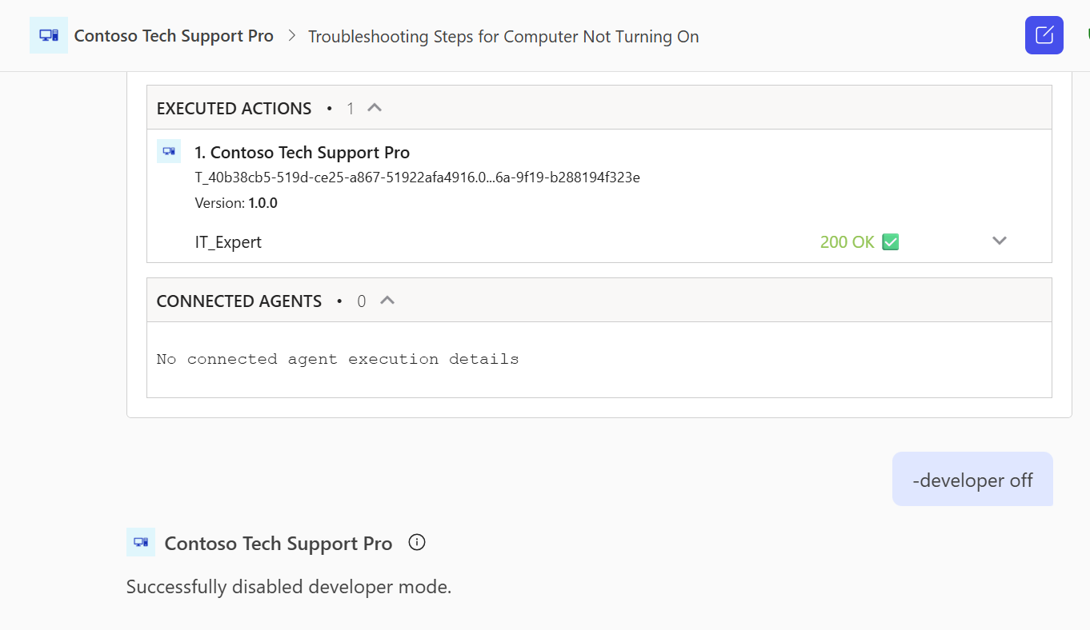Click the partially visible green icon at top edge
The width and height of the screenshot is (1090, 630).
pyautogui.click(x=1087, y=35)
